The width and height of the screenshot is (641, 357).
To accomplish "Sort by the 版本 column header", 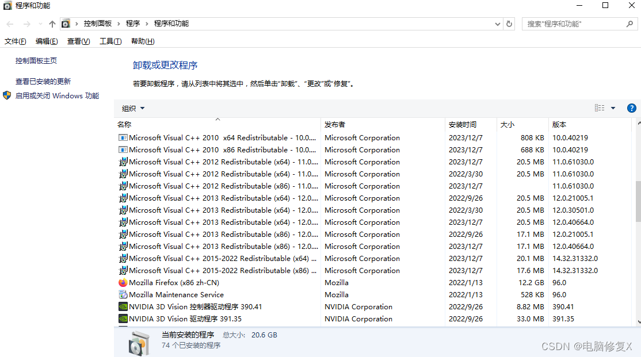I will (x=590, y=124).
